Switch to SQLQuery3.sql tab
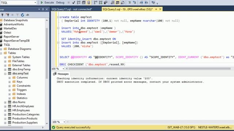Image resolution: width=234 pixels, height=131 pixels. 128,9
